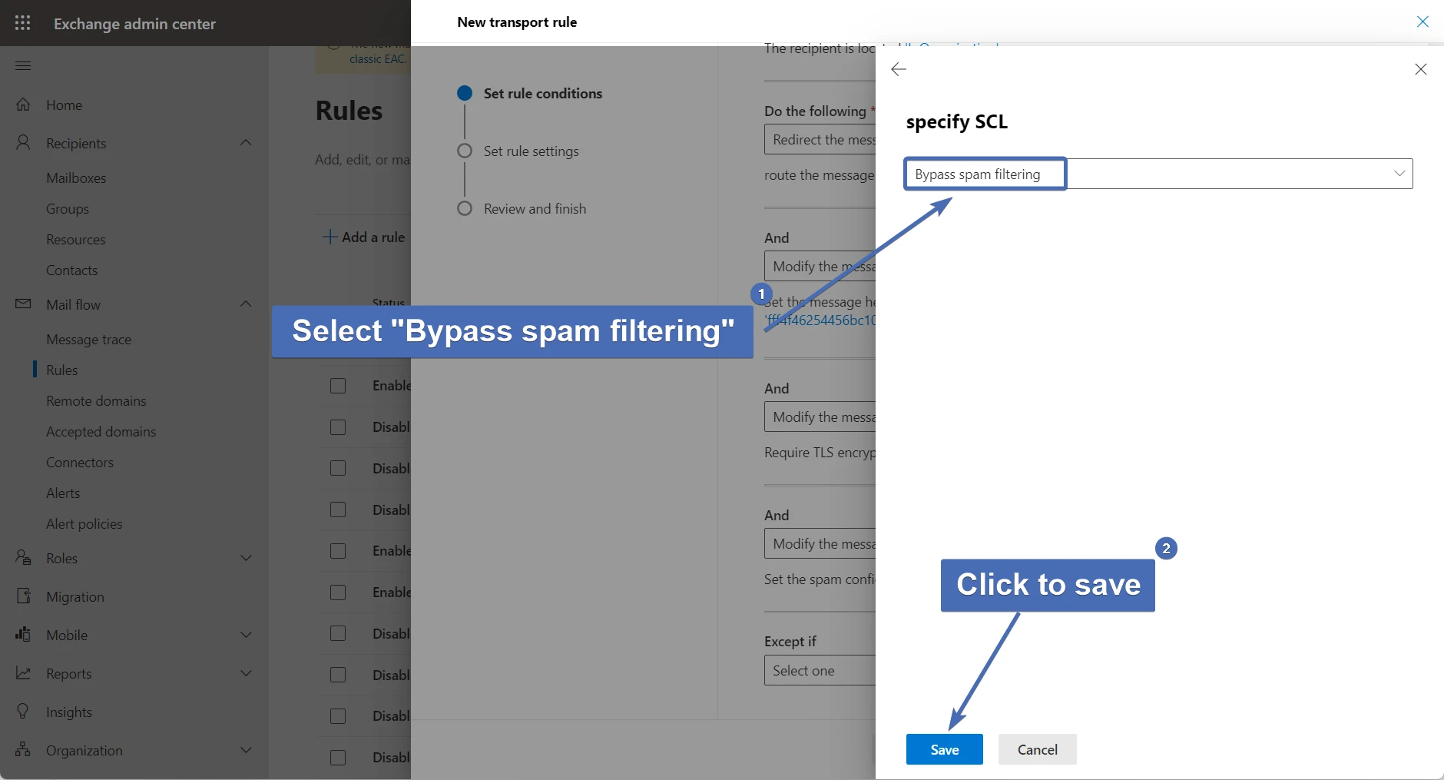
Task: Open the app launcher waffle icon
Action: pos(23,23)
